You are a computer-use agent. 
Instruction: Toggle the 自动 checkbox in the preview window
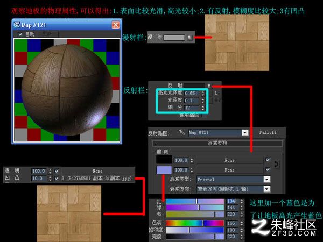pos(20,34)
